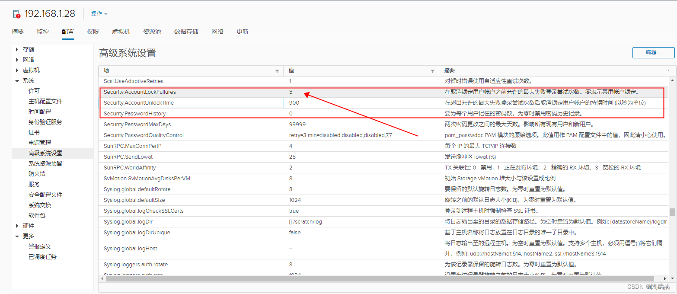677x294 pixels.
Task: Select 服务 in the sidebar
Action: click(x=34, y=184)
